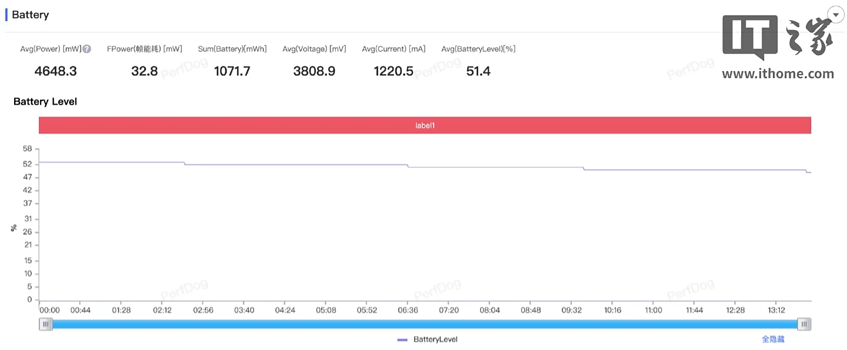Image resolution: width=847 pixels, height=350 pixels.
Task: Click the Avg(BatteryLevel) value 51.4
Action: [x=478, y=72]
